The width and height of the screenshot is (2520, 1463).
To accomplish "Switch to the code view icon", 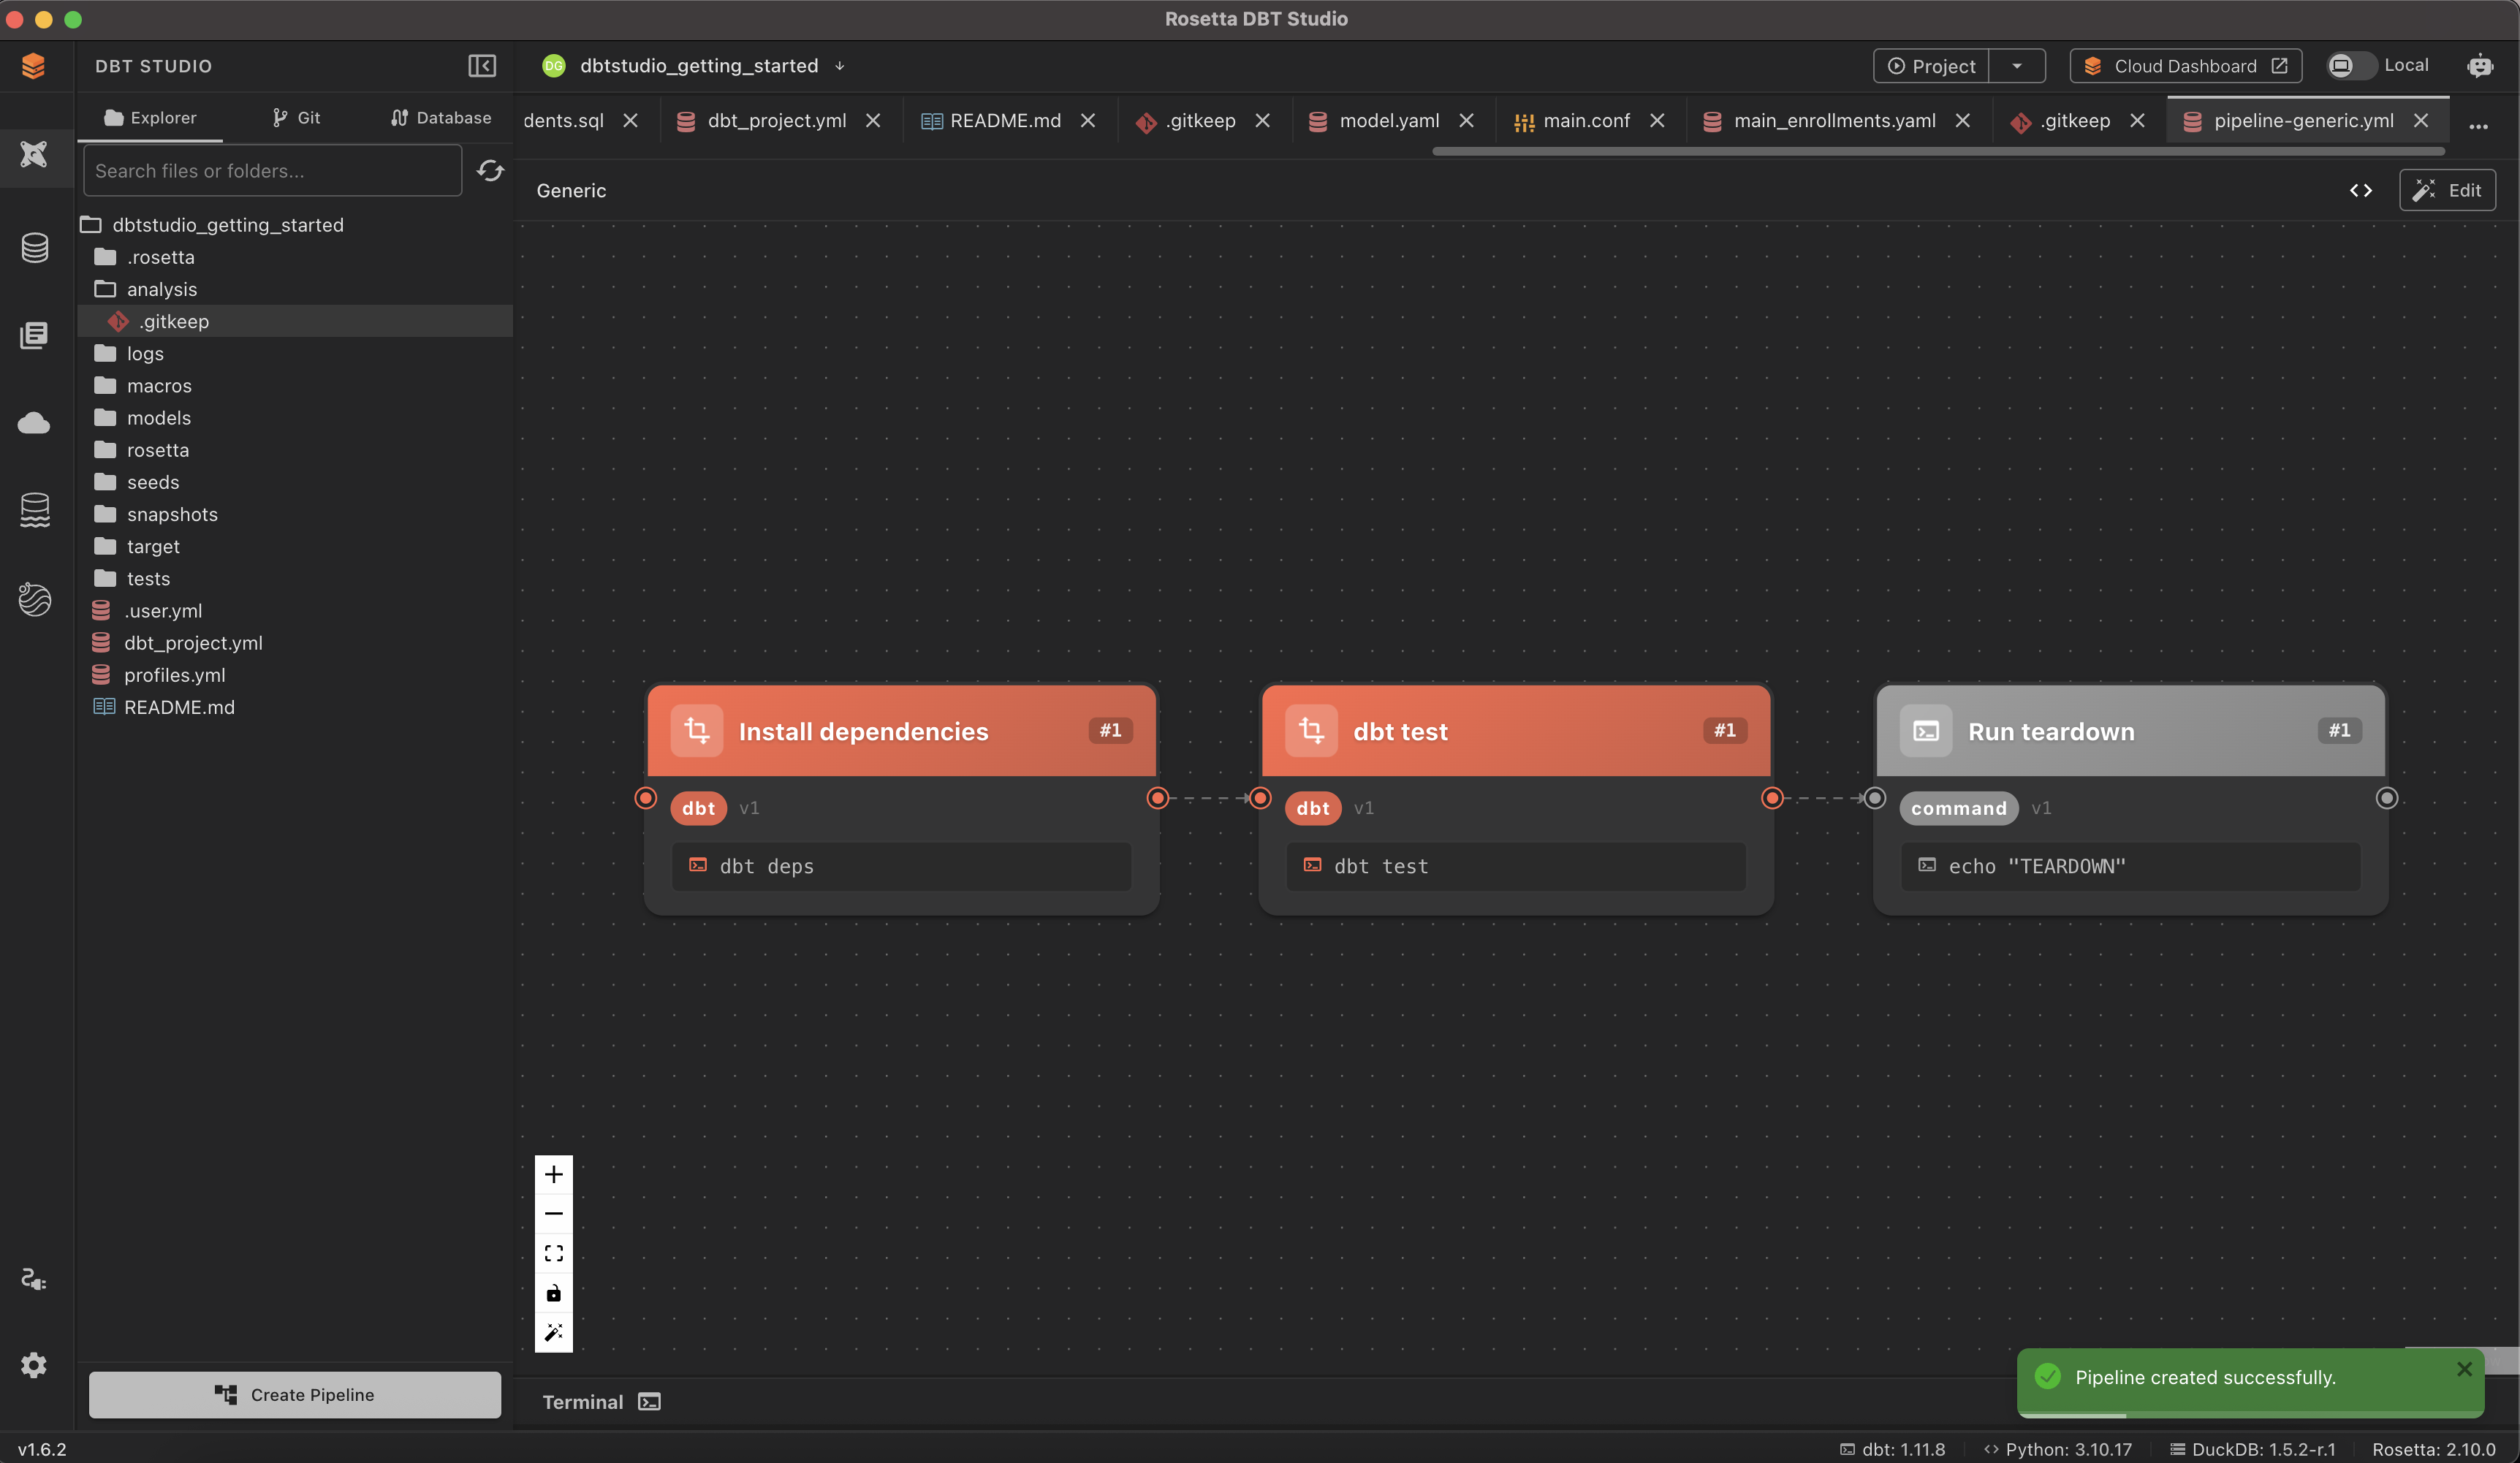I will tap(2361, 190).
